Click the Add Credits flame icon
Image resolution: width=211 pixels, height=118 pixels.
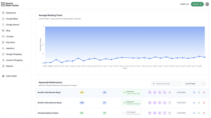(x=3, y=76)
